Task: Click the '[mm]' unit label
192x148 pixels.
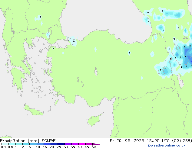Action: [34, 141]
